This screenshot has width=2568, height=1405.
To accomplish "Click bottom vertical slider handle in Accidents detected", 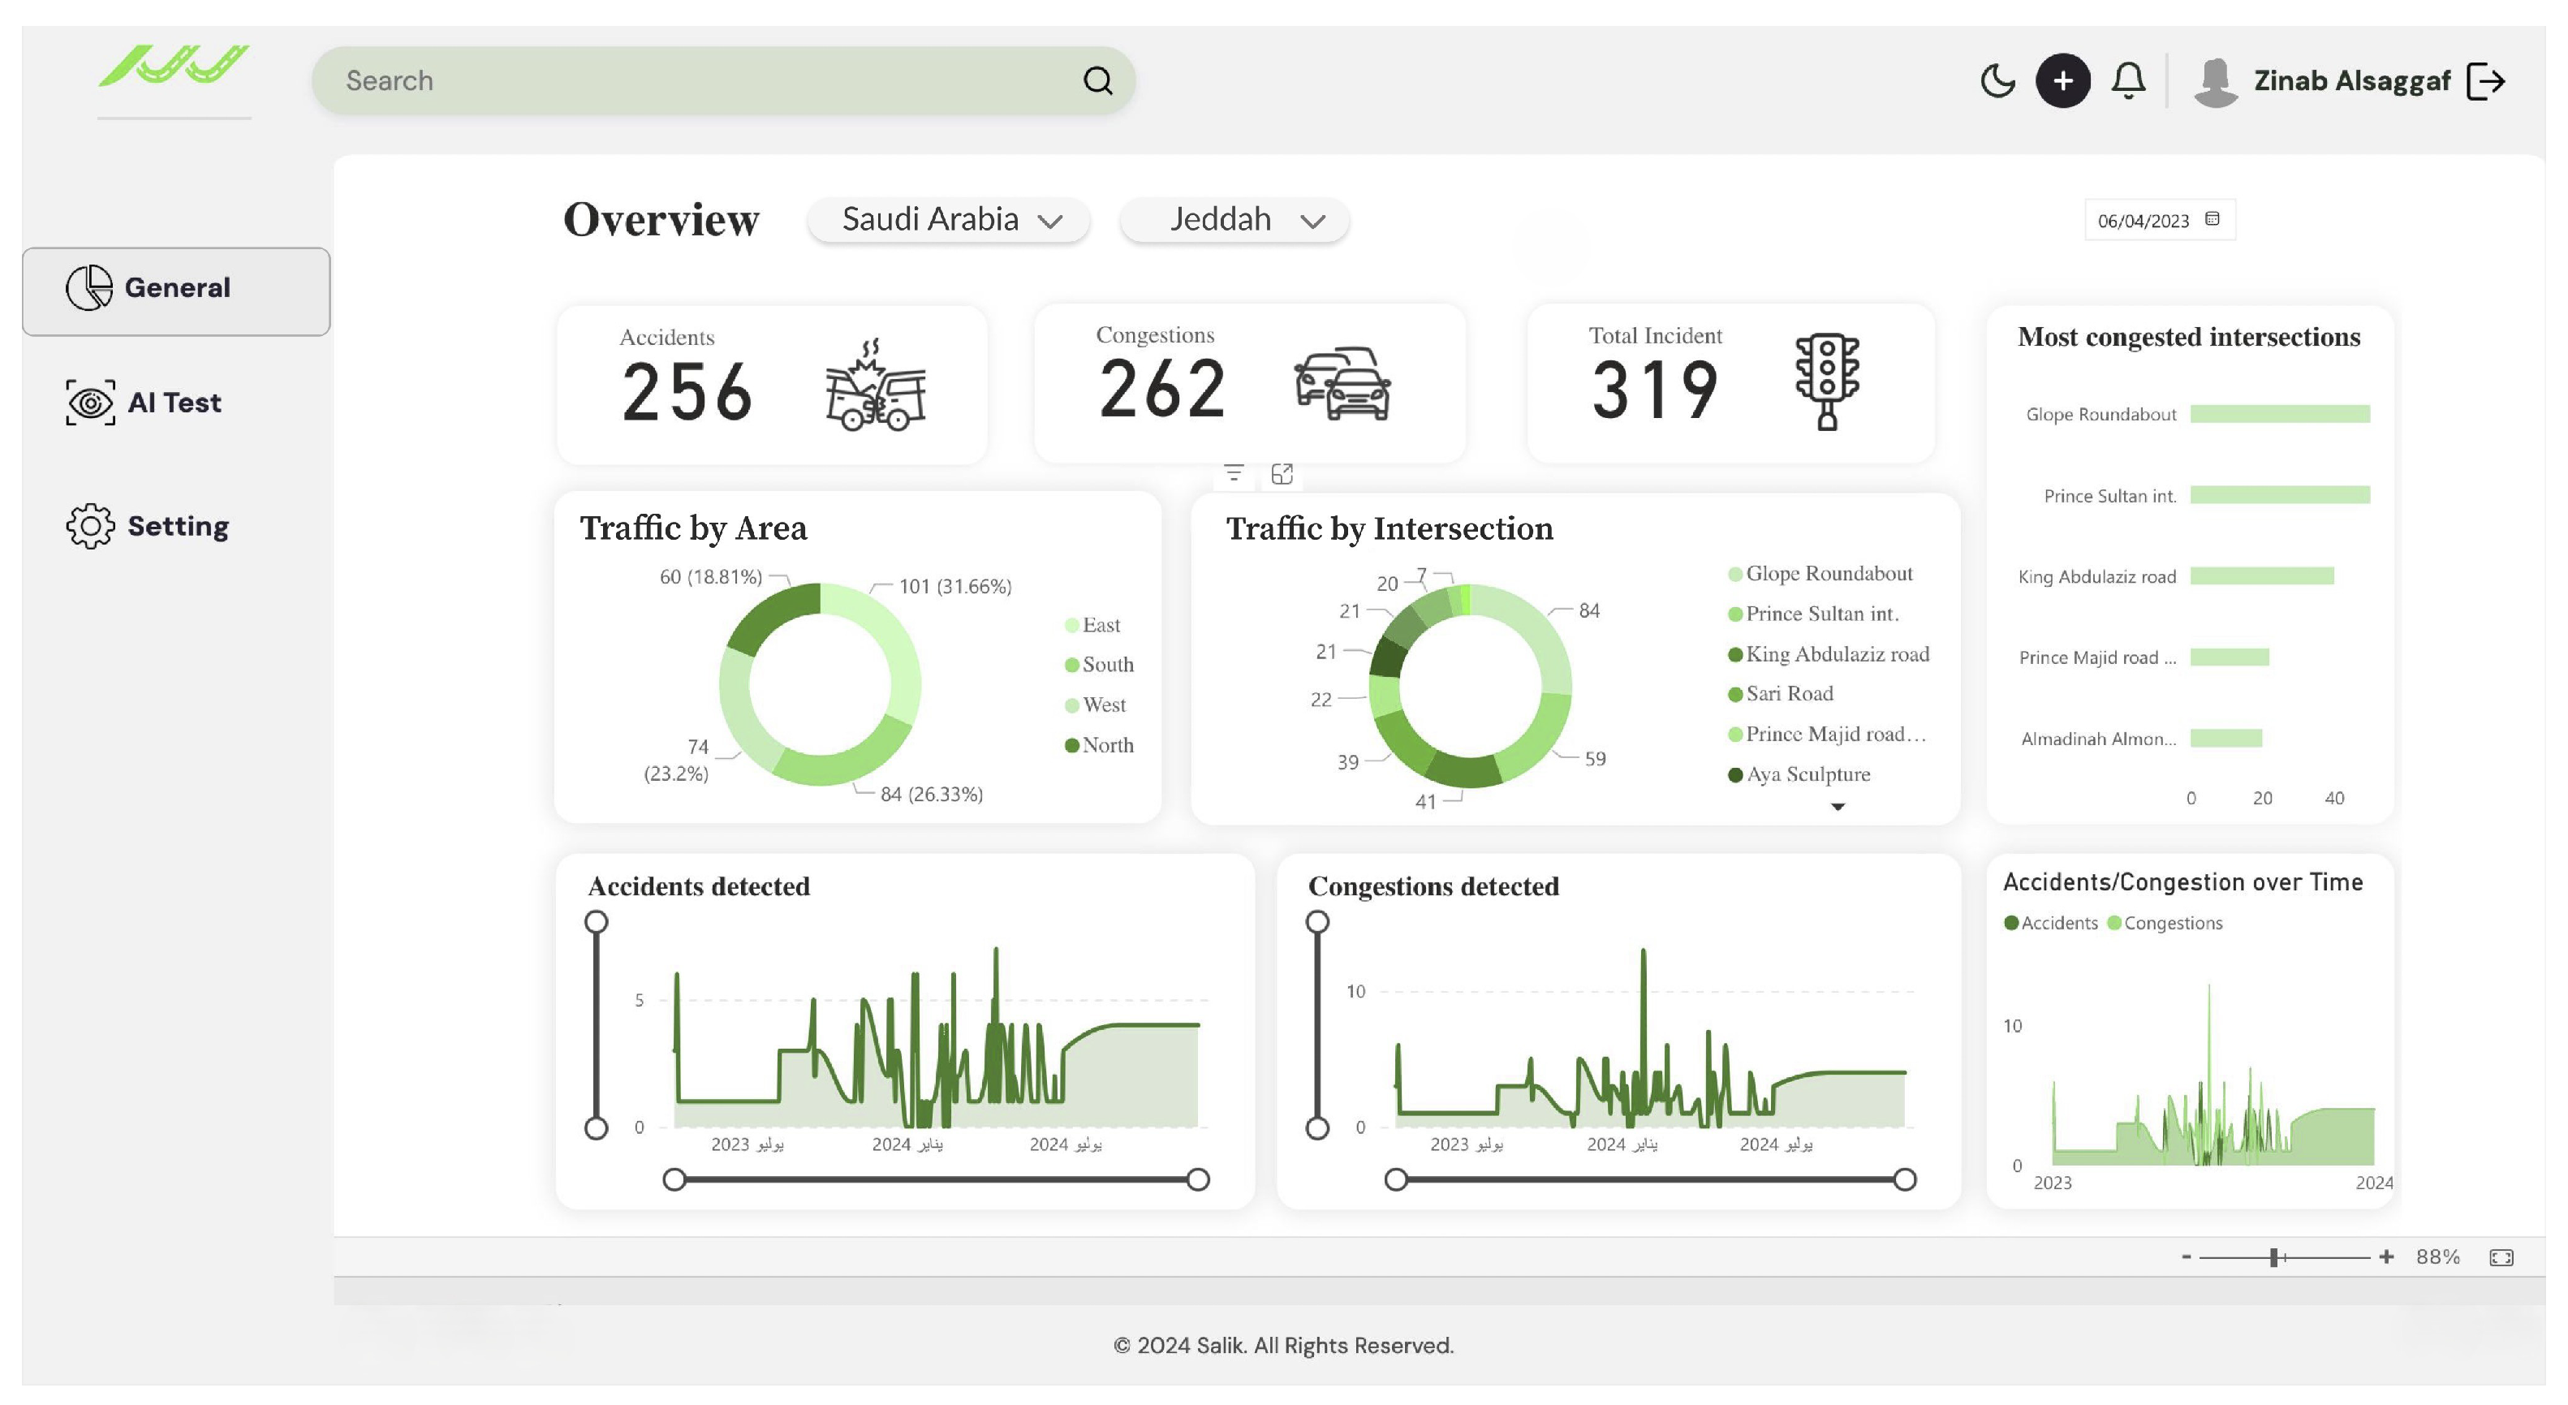I will click(x=596, y=1127).
